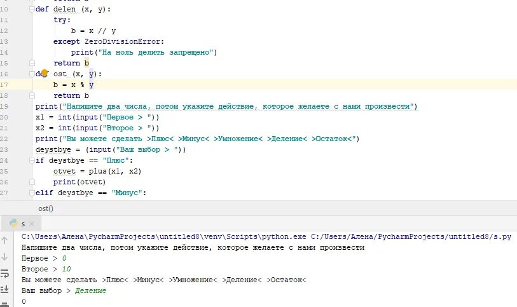Click the Up the Stack Trace arrow

(x=4, y=240)
